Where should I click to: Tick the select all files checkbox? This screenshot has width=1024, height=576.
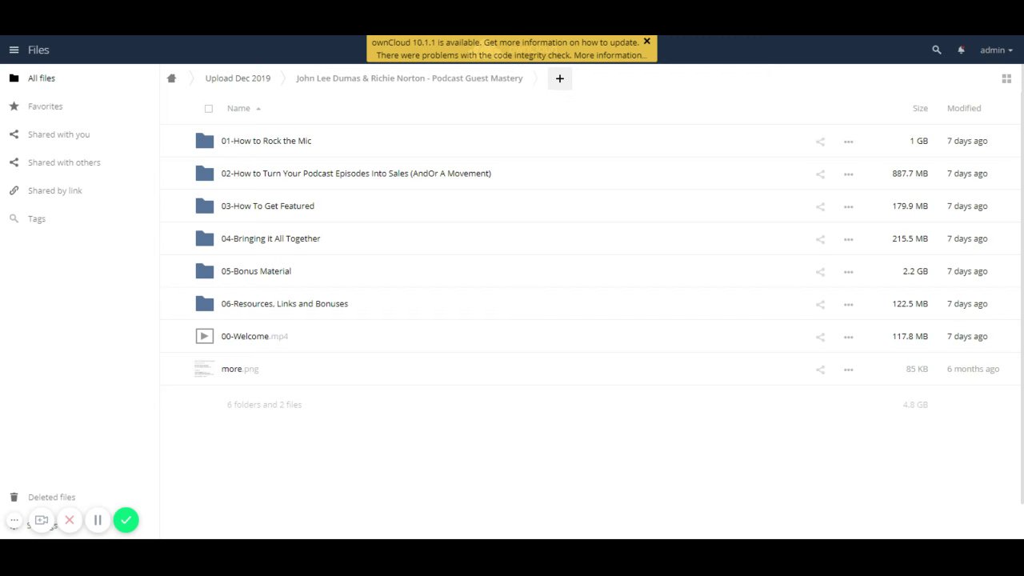[x=209, y=109]
